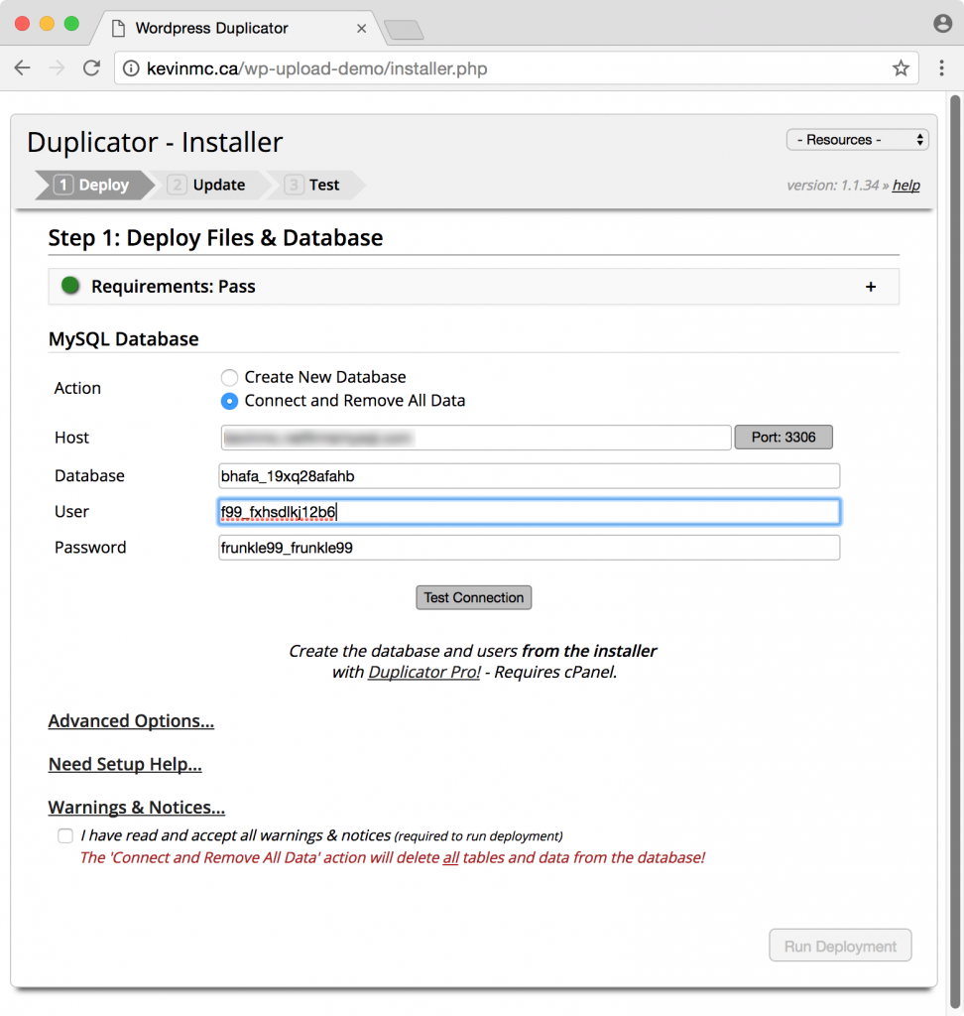This screenshot has width=964, height=1016.
Task: Click the site info icon in address bar
Action: (131, 68)
